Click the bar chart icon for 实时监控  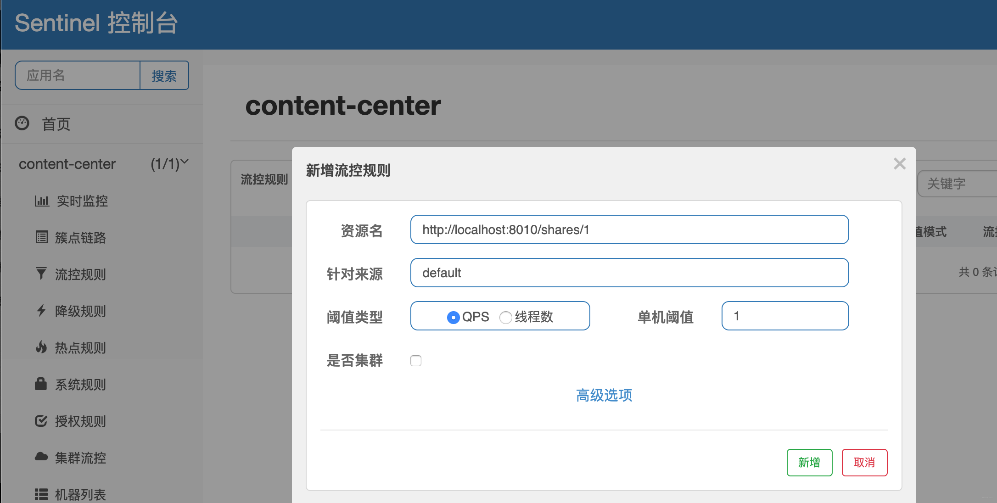[42, 201]
